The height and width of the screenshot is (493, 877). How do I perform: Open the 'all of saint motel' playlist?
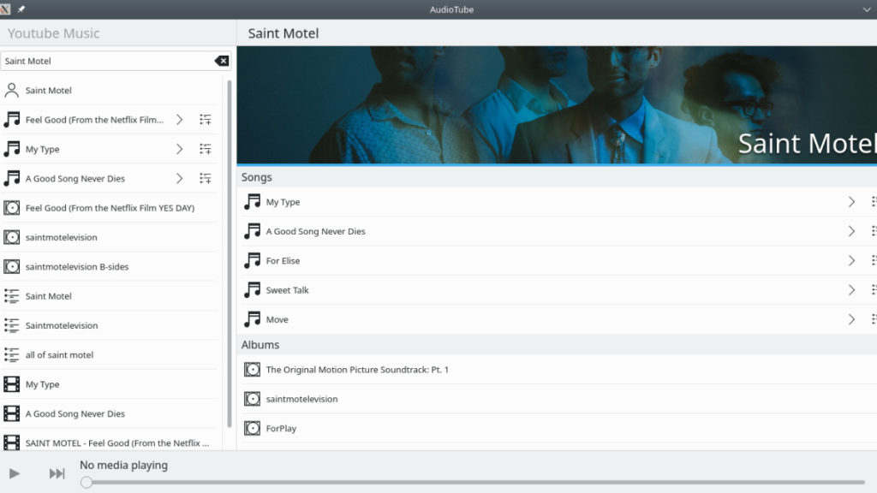click(59, 354)
